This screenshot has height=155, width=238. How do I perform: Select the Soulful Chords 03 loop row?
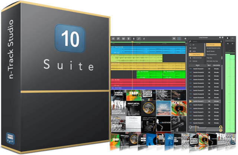click(x=205, y=76)
